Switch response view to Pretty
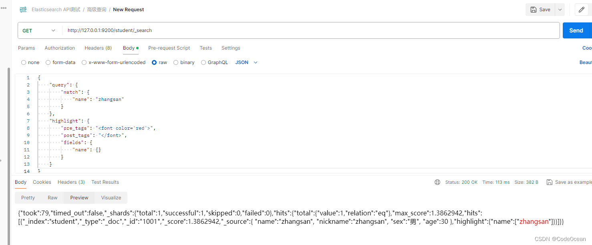 pyautogui.click(x=28, y=198)
